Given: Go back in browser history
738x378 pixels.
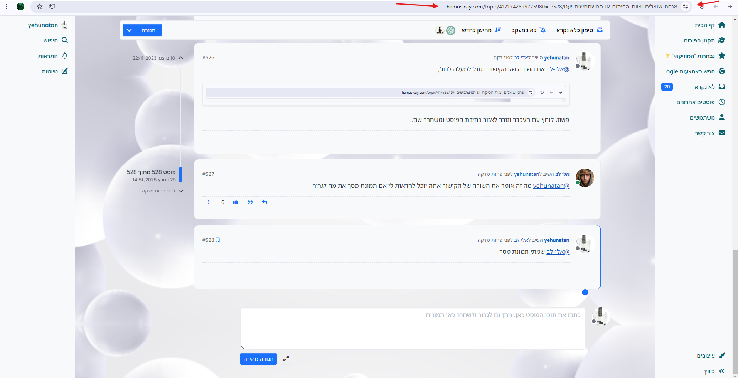Looking at the screenshot, I should pos(716,7).
